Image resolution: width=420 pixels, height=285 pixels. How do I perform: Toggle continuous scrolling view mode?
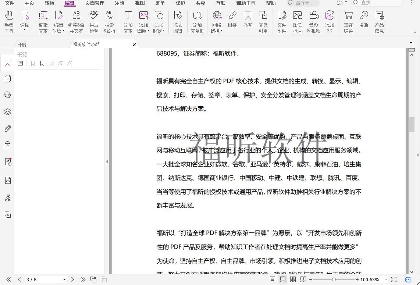coord(282,280)
